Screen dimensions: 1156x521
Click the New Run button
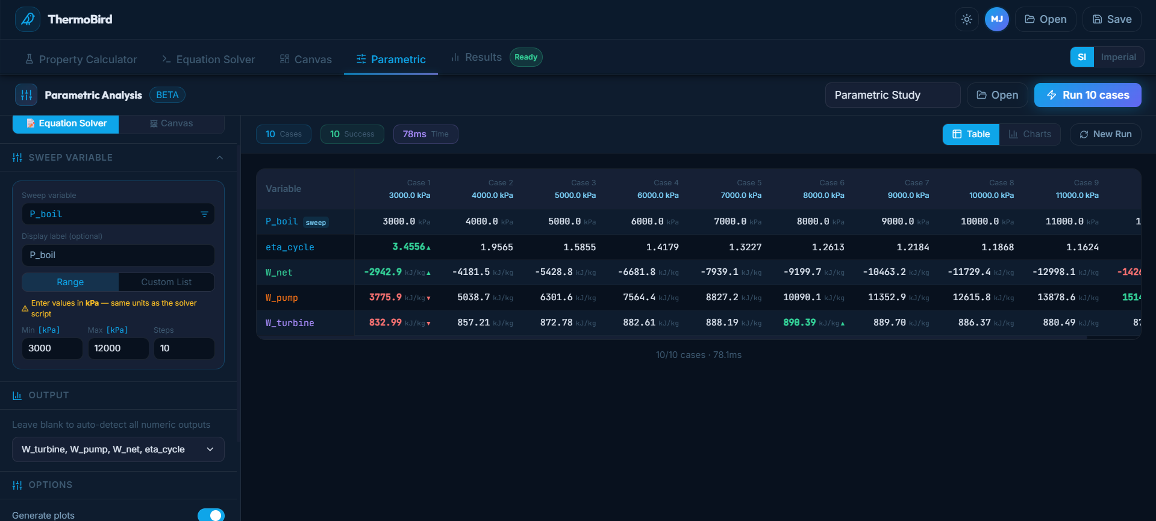point(1106,134)
